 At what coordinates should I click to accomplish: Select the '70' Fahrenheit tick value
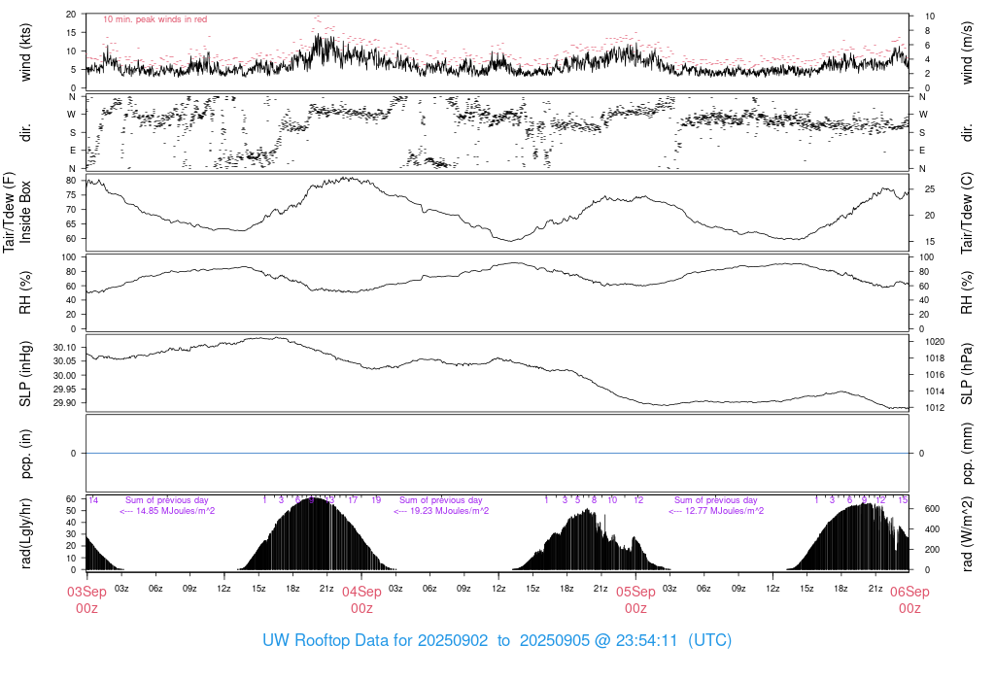pos(71,209)
